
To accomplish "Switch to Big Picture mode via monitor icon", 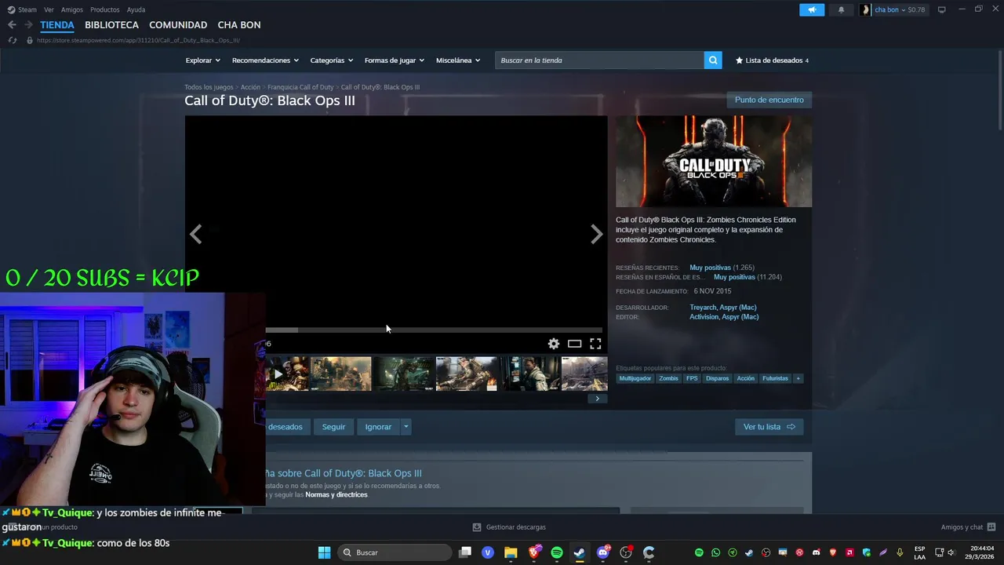I will tap(942, 9).
